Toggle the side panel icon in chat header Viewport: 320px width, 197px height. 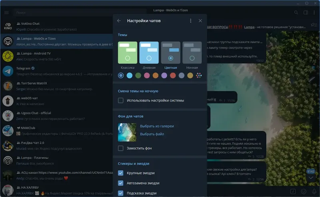tap(306, 13)
